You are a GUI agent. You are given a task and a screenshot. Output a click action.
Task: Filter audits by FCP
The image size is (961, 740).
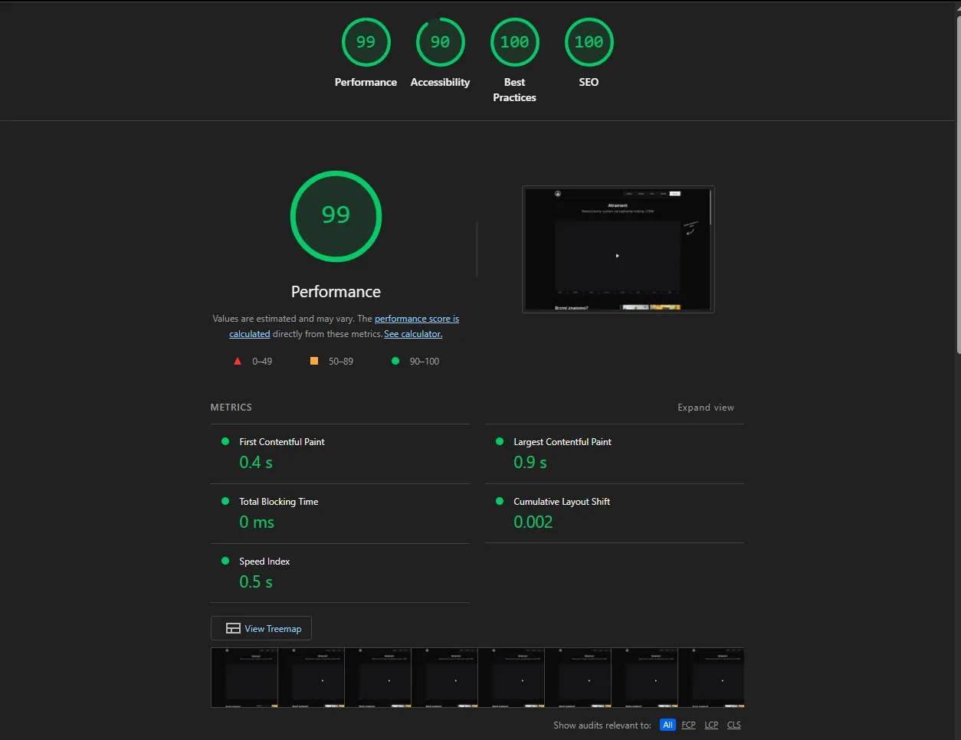(x=688, y=725)
